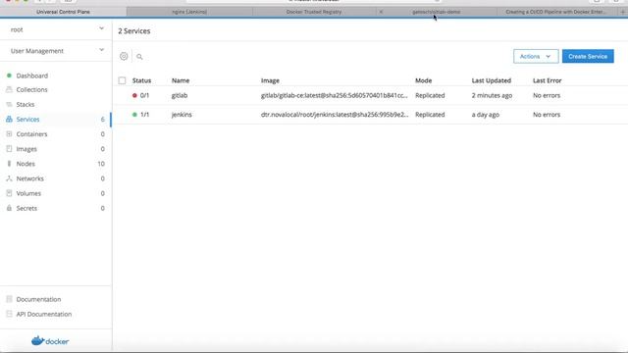This screenshot has width=628, height=353.
Task: Sort by the Image column header
Action: tap(270, 80)
